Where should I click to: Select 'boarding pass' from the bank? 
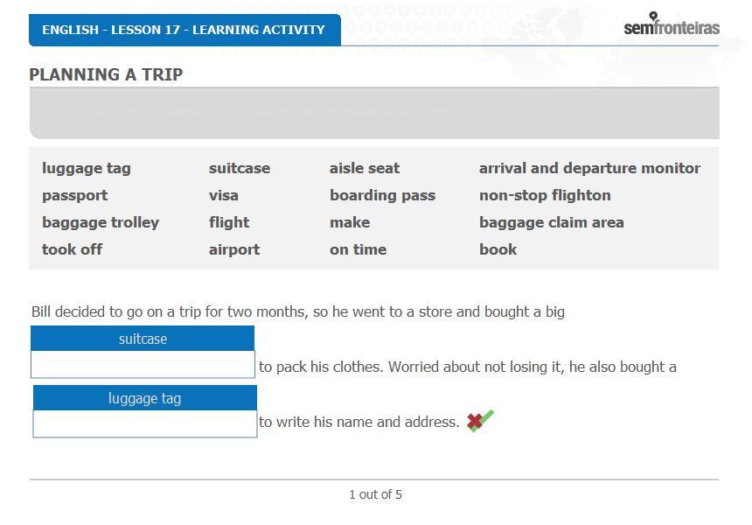[x=383, y=196]
